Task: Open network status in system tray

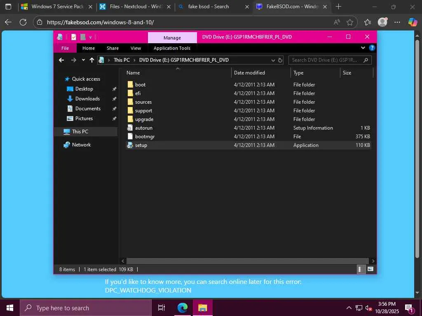Action: click(359, 308)
